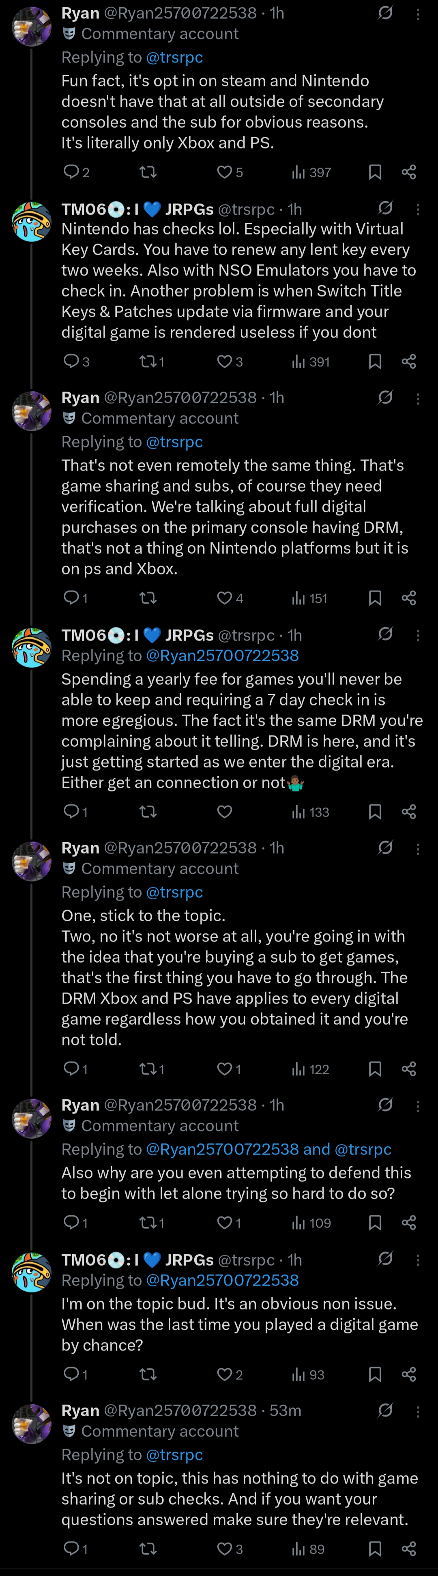Screen dimensions: 438x1576
Task: Bookmark the tweet with 391 views
Action: click(375, 361)
